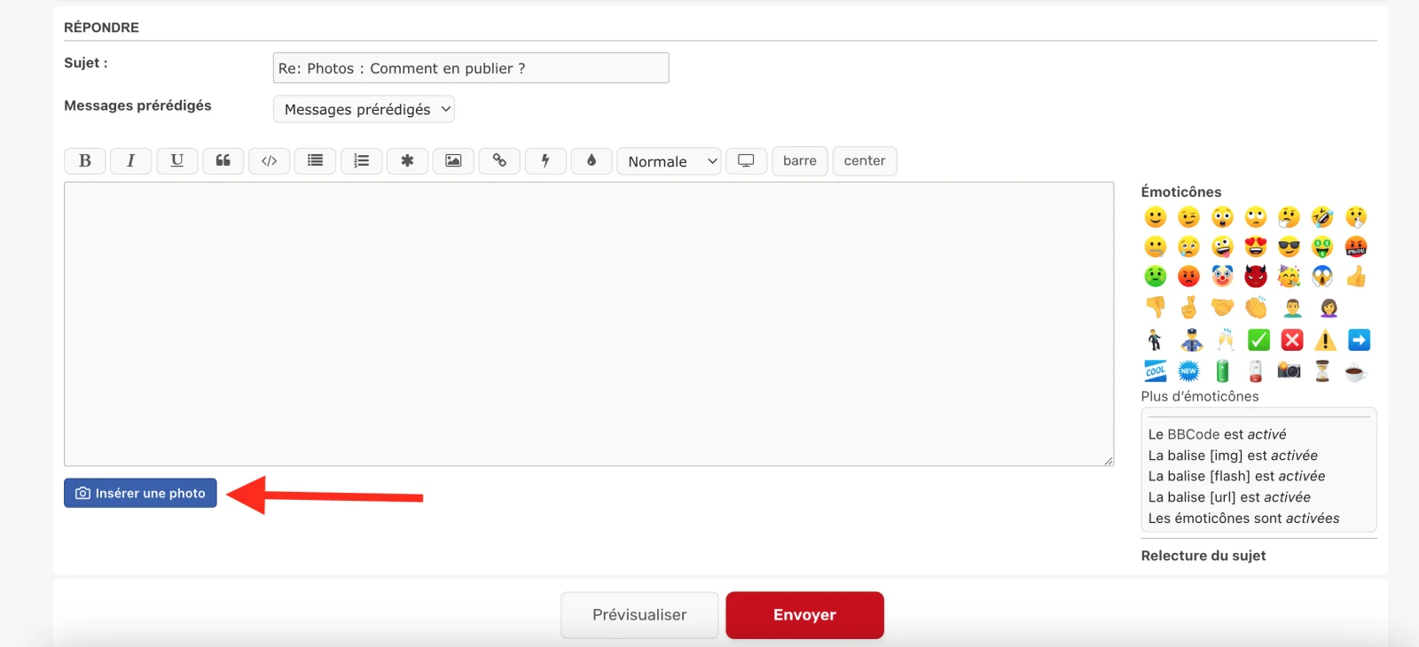Insert the red devil emoticon
This screenshot has height=647, width=1419.
coord(1256,277)
